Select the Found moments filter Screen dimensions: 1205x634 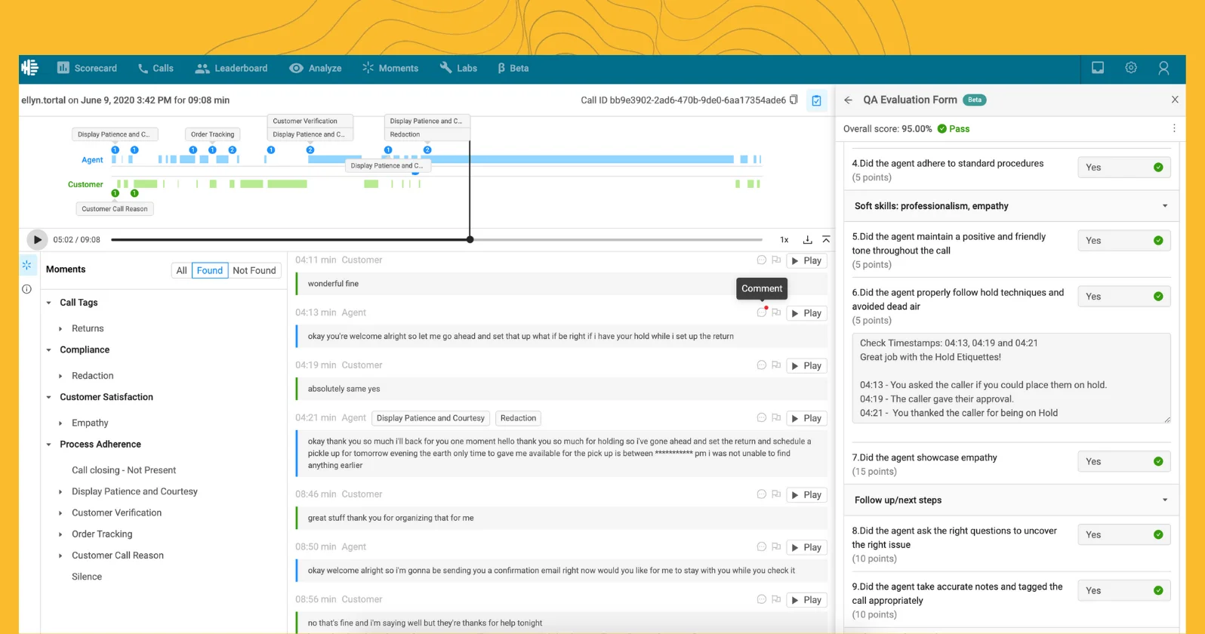210,270
